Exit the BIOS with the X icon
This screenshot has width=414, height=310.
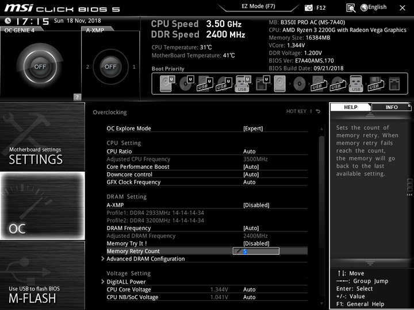click(402, 8)
